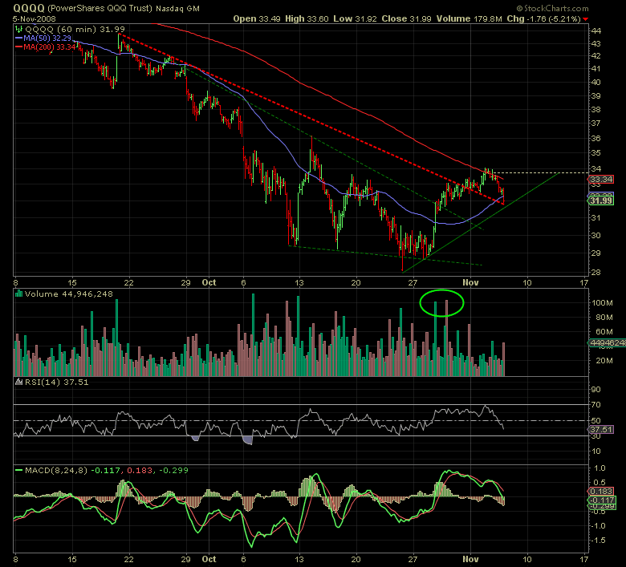Click the 44946248 volume axis tag
626x567 pixels.
coord(607,342)
